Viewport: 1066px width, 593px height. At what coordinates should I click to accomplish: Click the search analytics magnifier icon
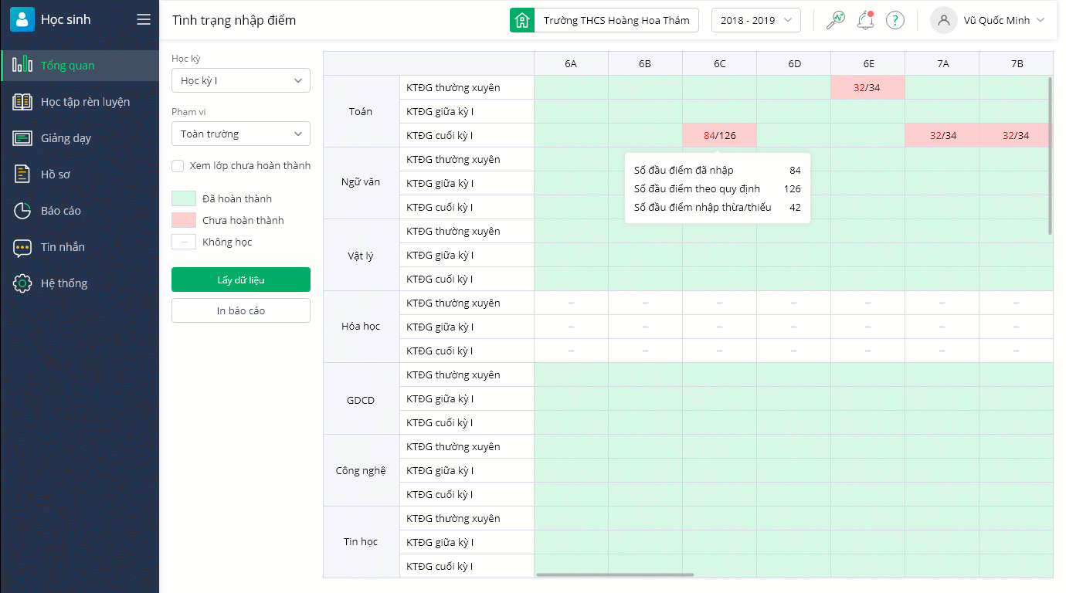click(x=835, y=20)
